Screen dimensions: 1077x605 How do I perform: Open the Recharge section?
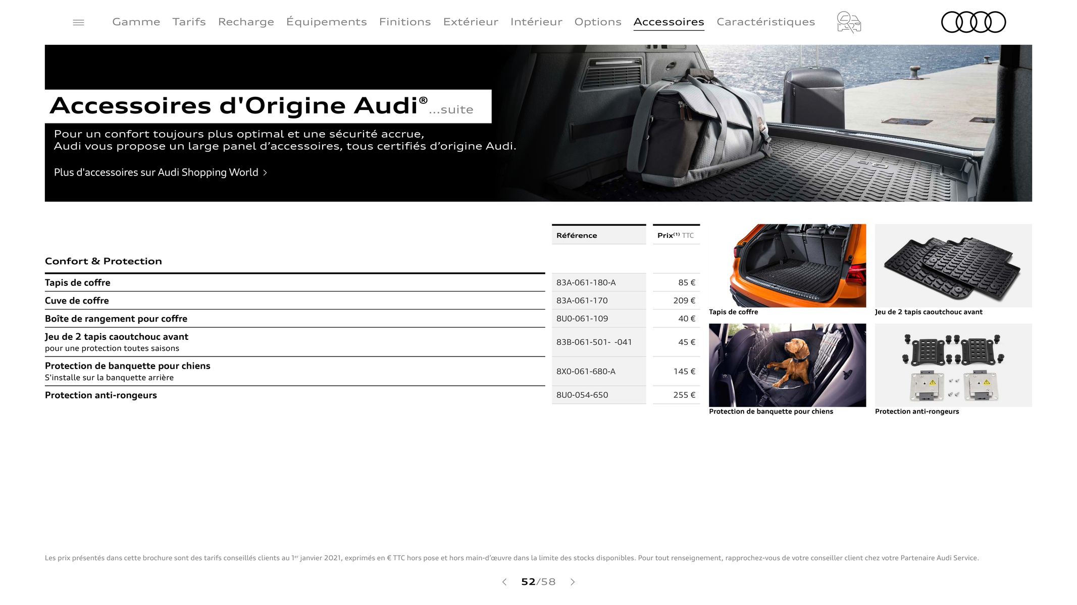[x=246, y=22]
